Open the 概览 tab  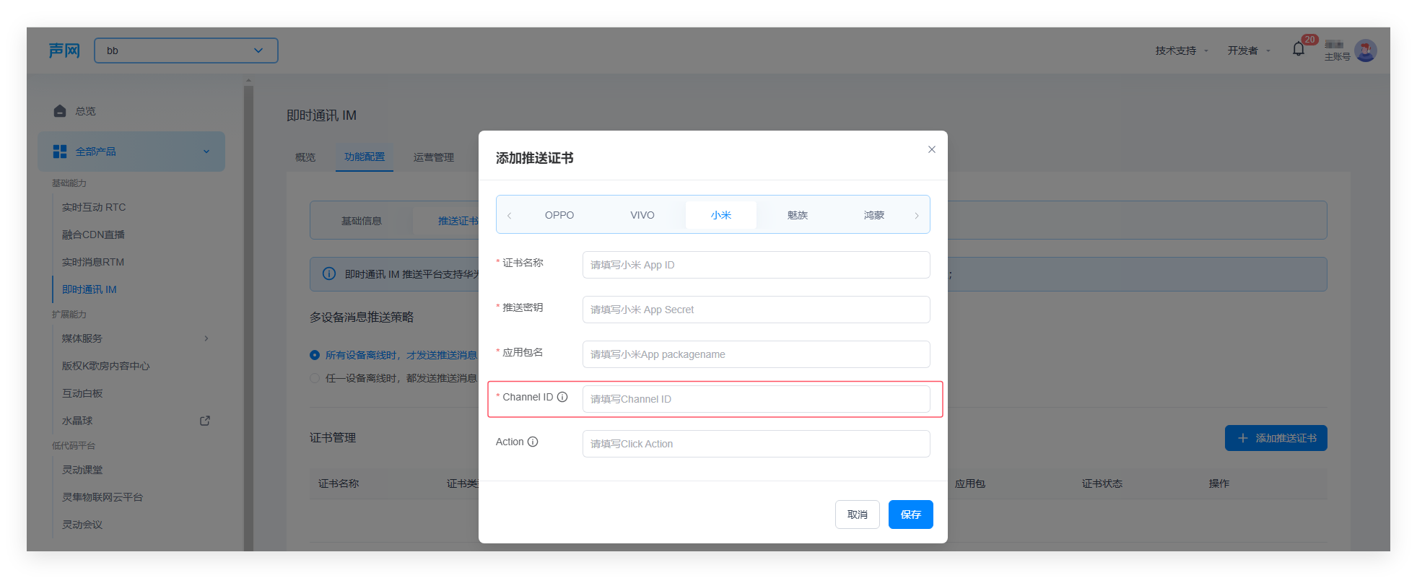click(x=305, y=157)
